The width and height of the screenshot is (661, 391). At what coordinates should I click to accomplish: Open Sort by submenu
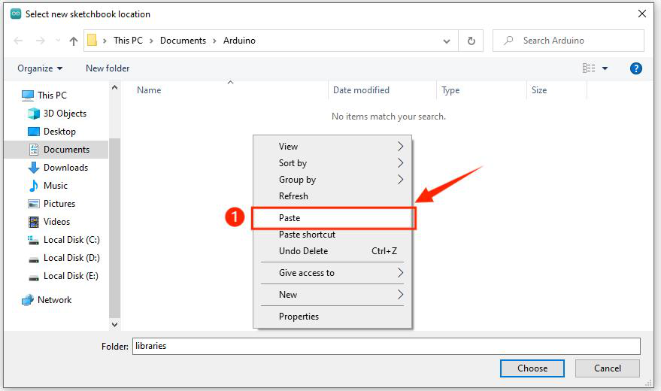point(332,163)
